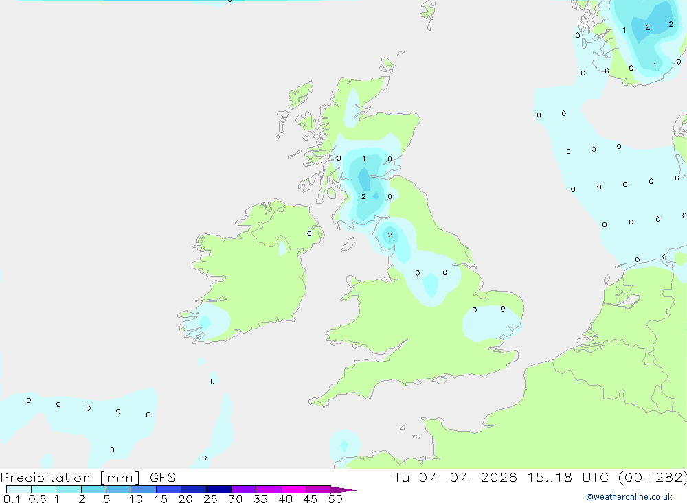Click the '0.1' legend scale label
This screenshot has width=687, height=503.
click(12, 499)
